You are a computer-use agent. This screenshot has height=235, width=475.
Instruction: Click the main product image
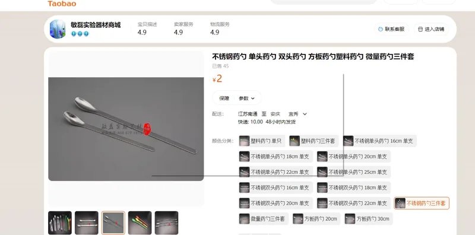click(x=126, y=129)
